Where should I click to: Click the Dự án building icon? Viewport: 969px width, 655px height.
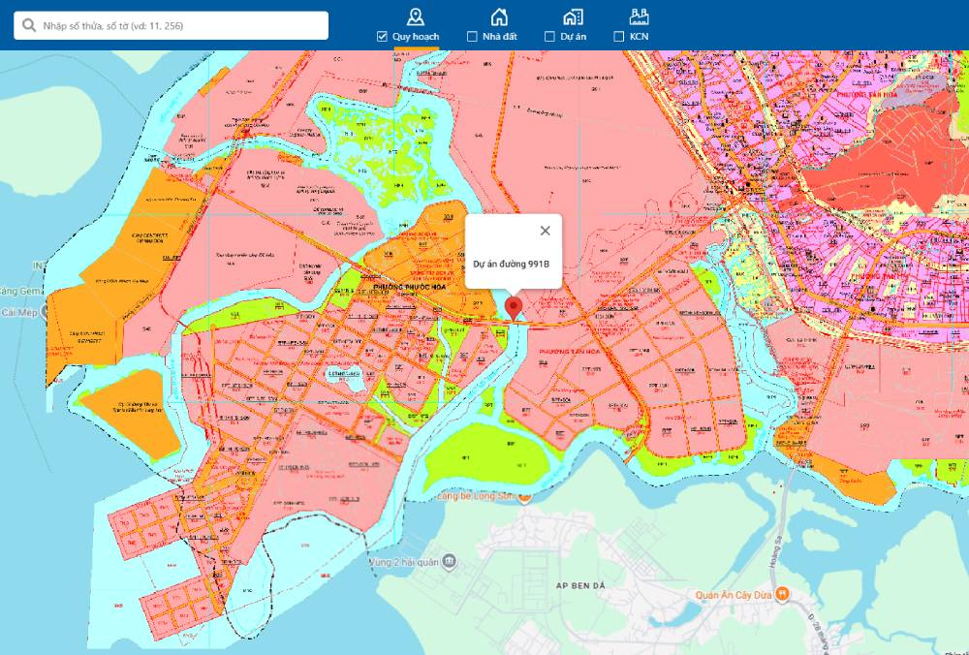pyautogui.click(x=573, y=16)
